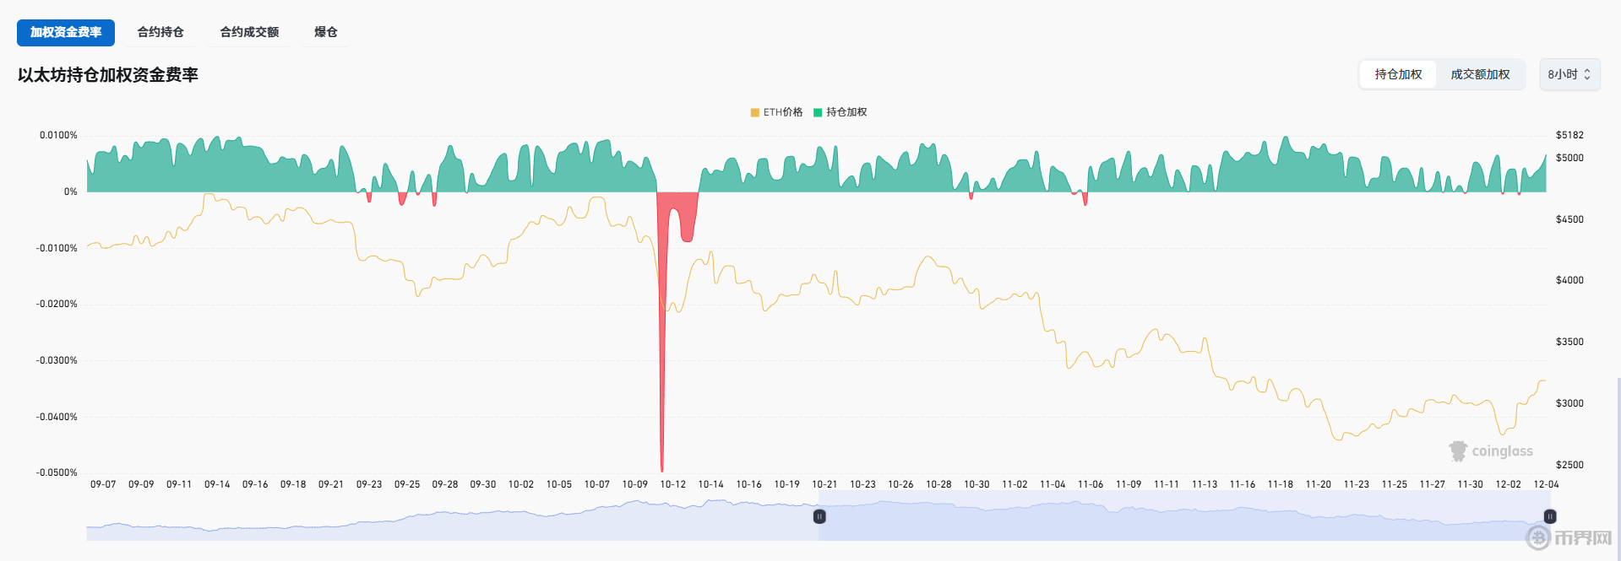
Task: Select the 持仓加权 weighting option
Action: click(x=1398, y=74)
